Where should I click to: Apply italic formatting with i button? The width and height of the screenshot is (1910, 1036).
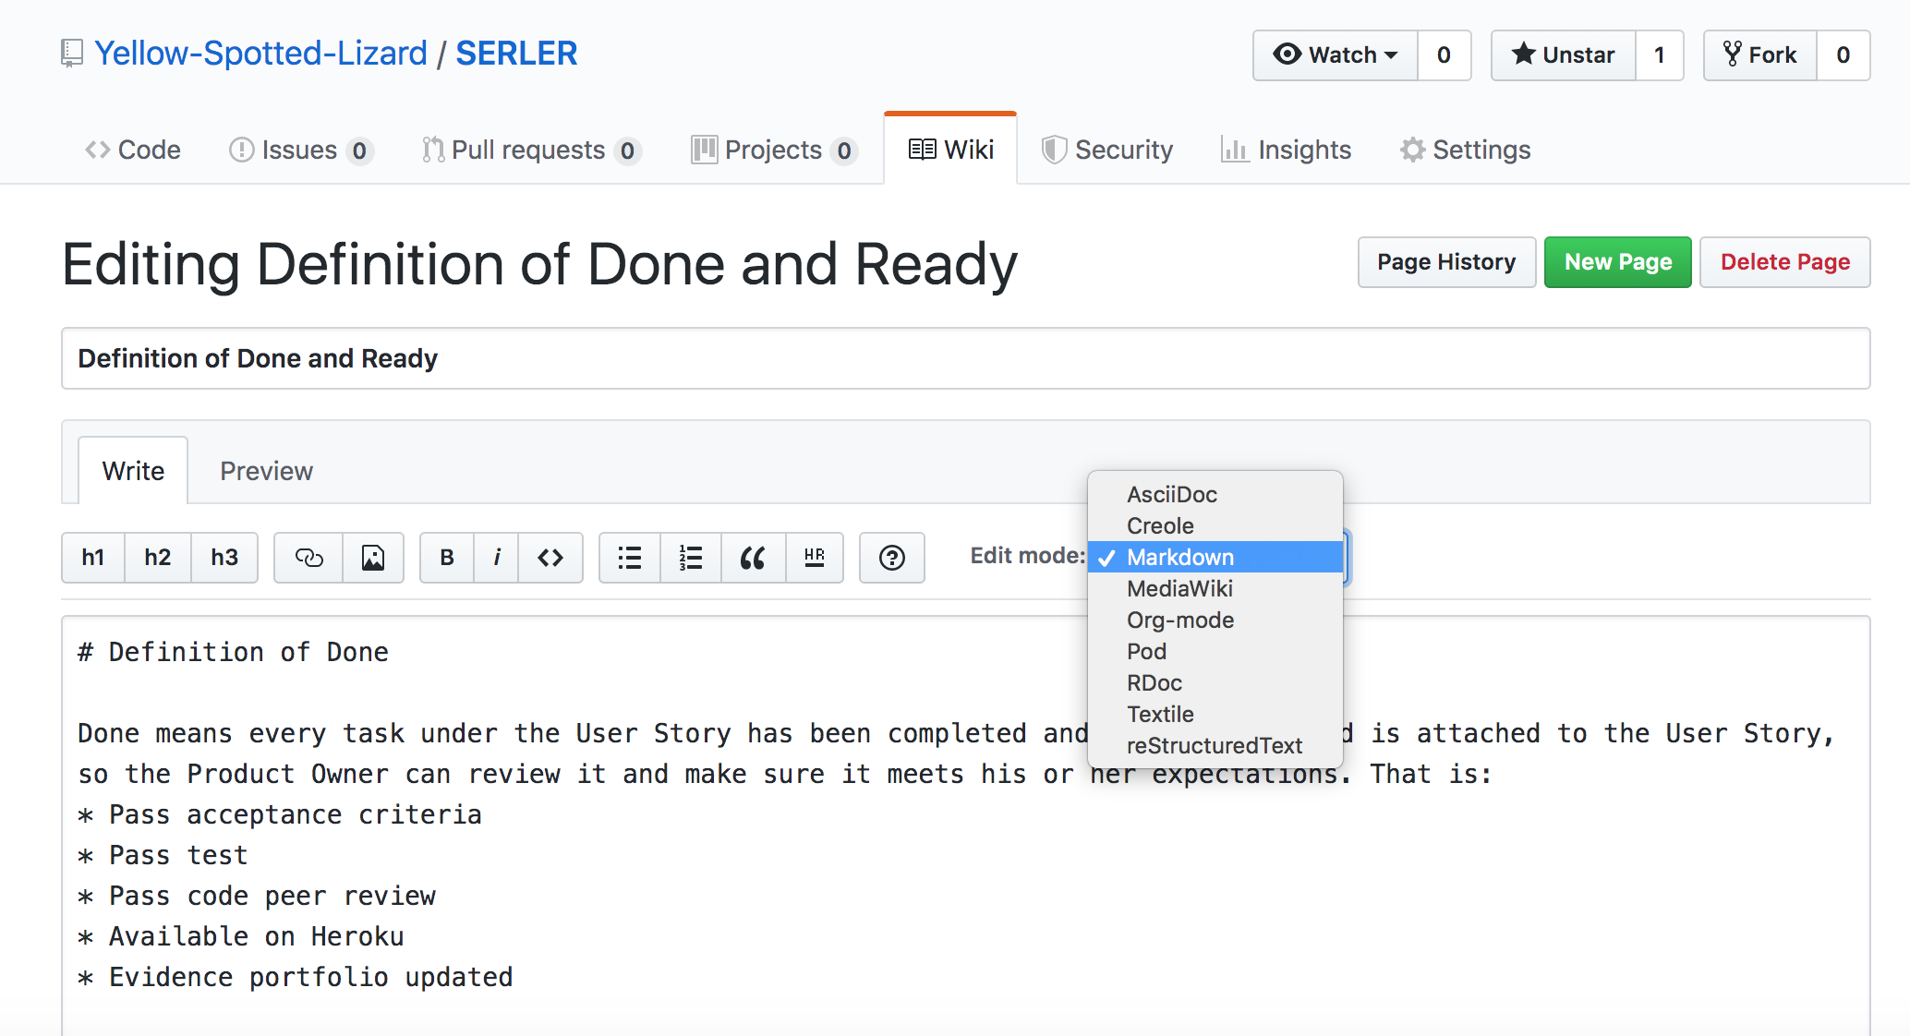497,557
